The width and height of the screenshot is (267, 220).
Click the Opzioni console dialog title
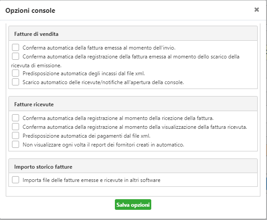point(30,11)
